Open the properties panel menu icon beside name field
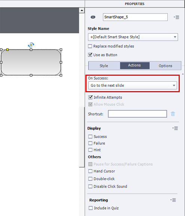185x216 pixels. pyautogui.click(x=176, y=17)
